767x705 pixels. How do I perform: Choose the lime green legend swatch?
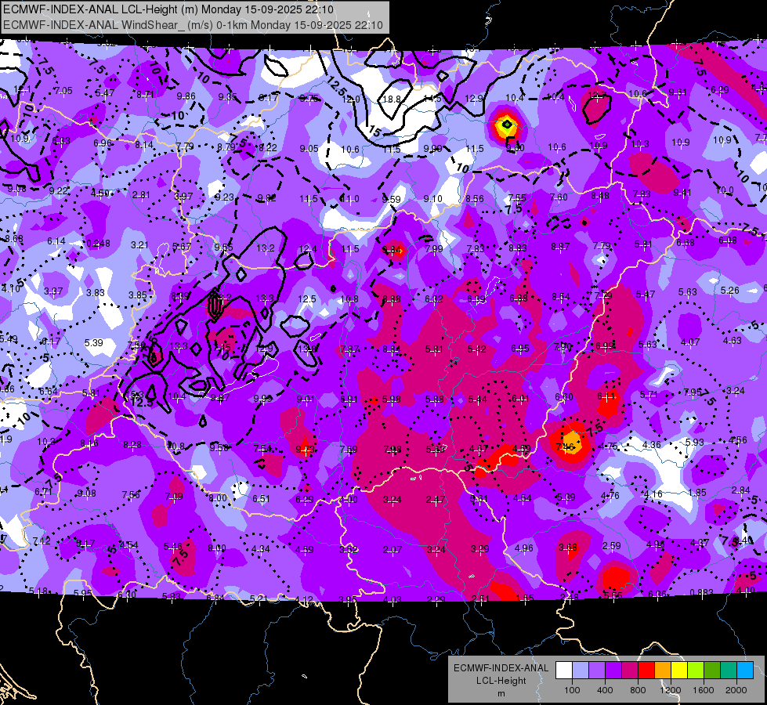click(696, 671)
